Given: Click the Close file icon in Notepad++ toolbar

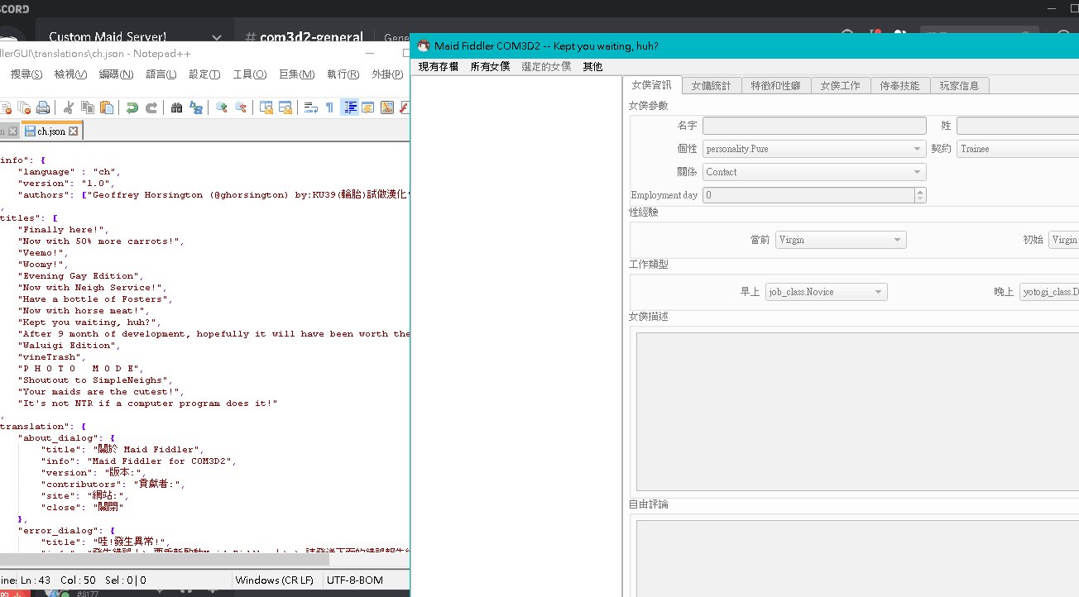Looking at the screenshot, I should pyautogui.click(x=7, y=107).
